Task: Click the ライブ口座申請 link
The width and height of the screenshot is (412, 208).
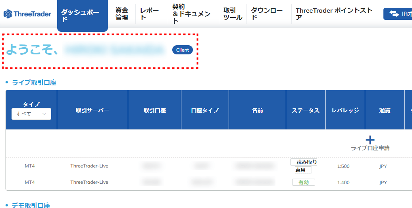Action: tap(370, 148)
